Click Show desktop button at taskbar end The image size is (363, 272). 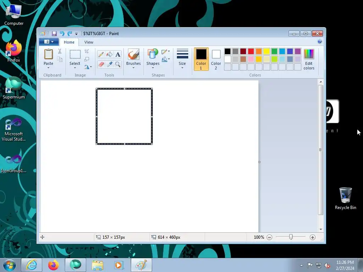click(361, 265)
